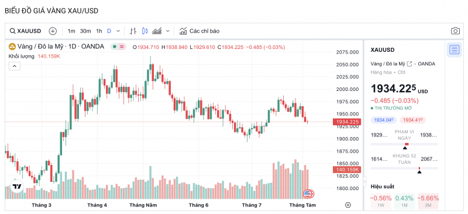Take a snapshot with the camera icon

point(455,31)
